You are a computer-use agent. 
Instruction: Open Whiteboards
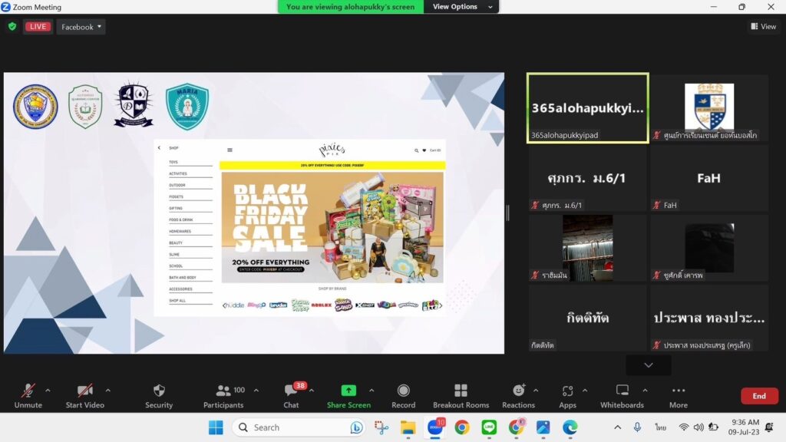[x=623, y=391]
